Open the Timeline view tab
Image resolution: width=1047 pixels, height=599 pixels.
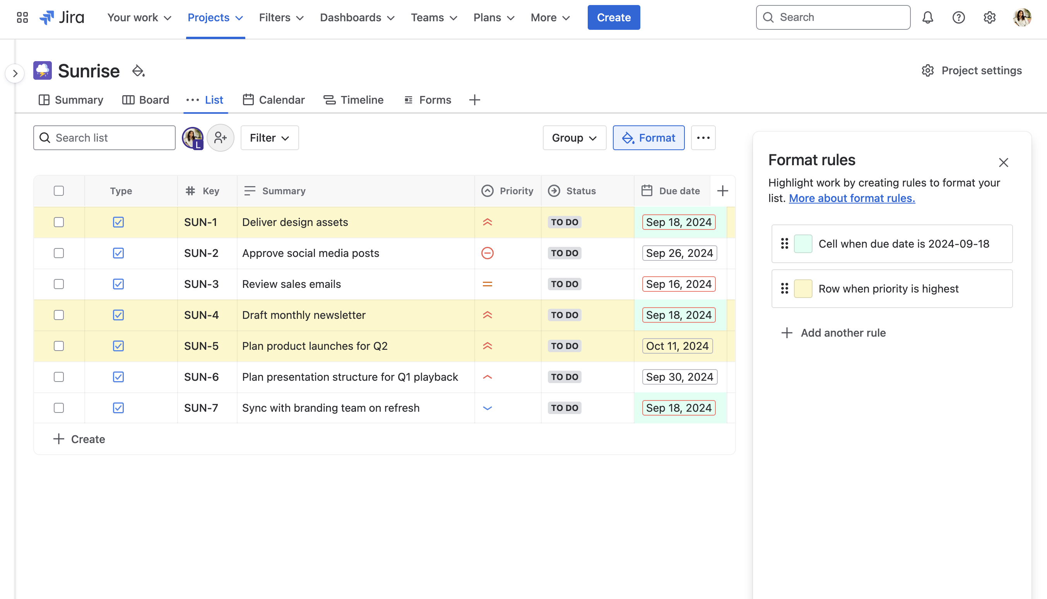coord(362,100)
